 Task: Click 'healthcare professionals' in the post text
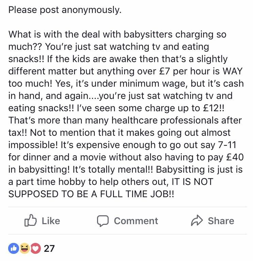[x=176, y=120]
